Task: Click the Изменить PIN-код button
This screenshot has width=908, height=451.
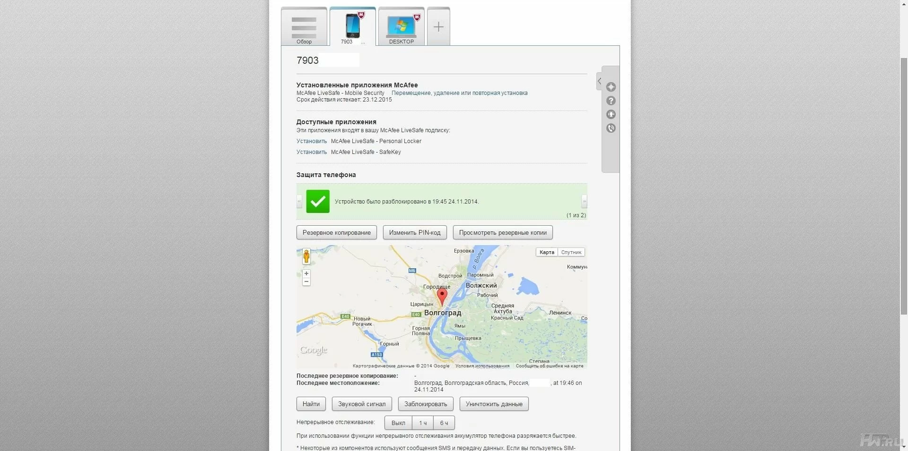Action: (415, 233)
